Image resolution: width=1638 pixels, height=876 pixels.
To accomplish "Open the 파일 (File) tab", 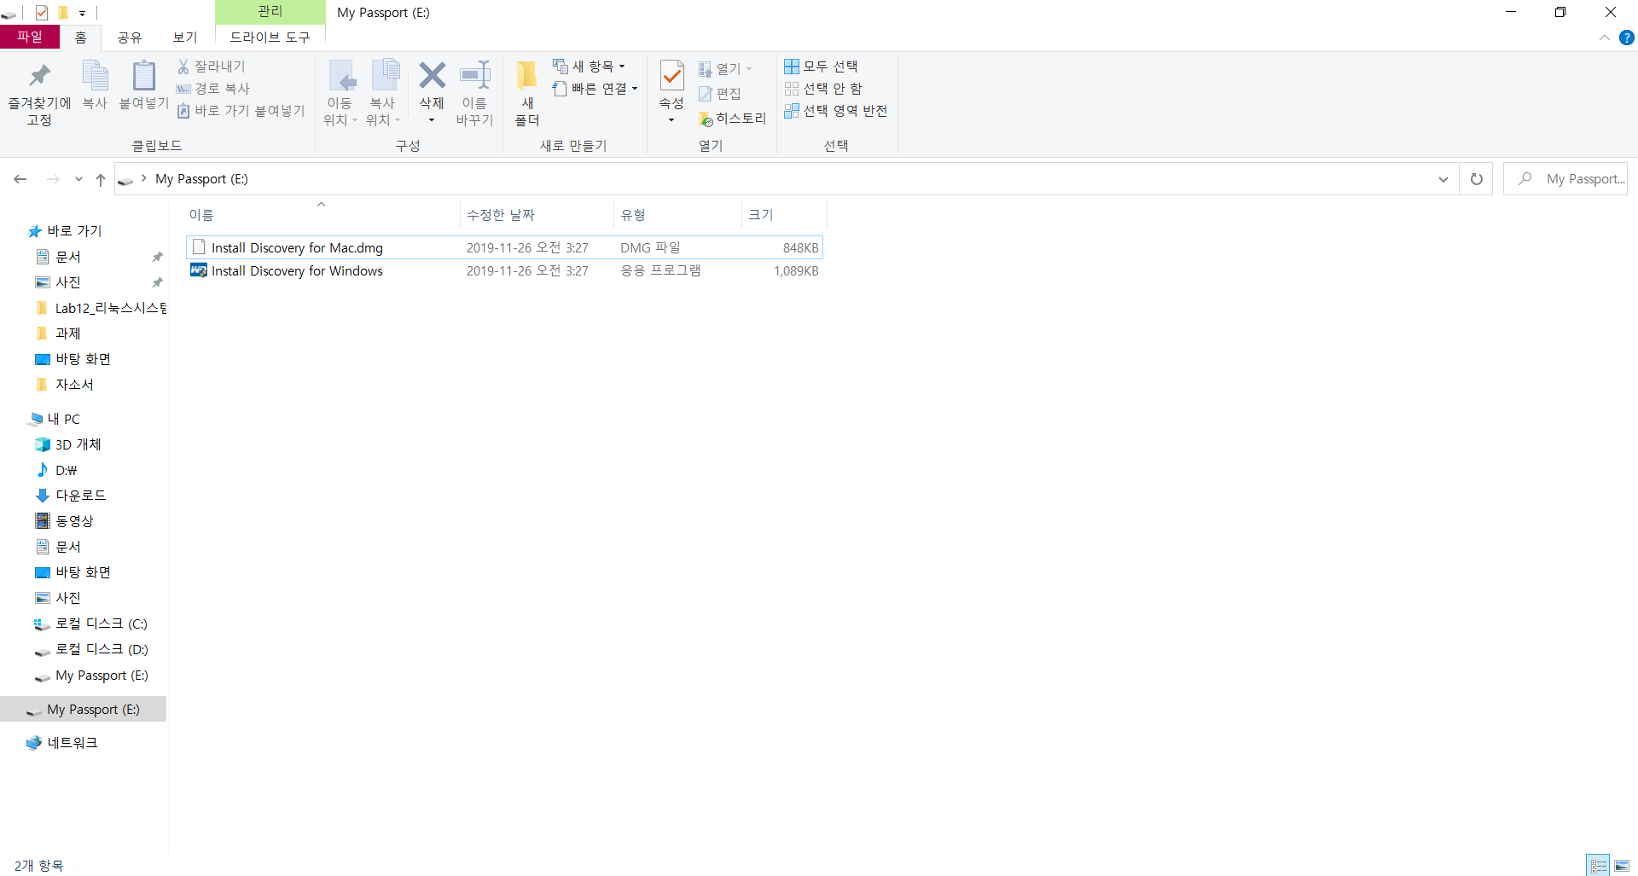I will tap(30, 37).
